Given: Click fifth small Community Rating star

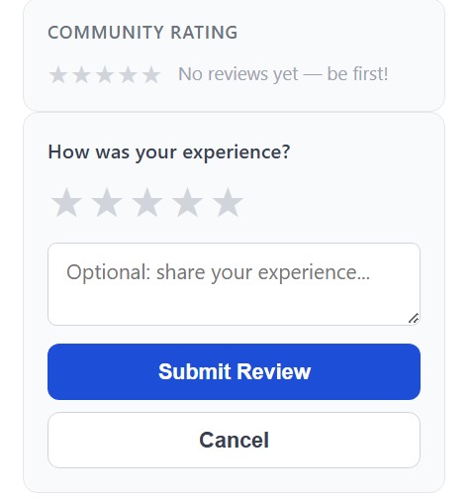Looking at the screenshot, I should [151, 74].
